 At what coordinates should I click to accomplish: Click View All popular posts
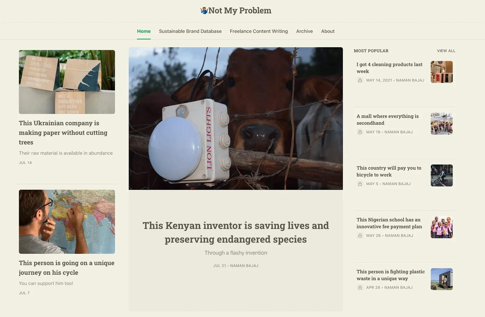[446, 51]
